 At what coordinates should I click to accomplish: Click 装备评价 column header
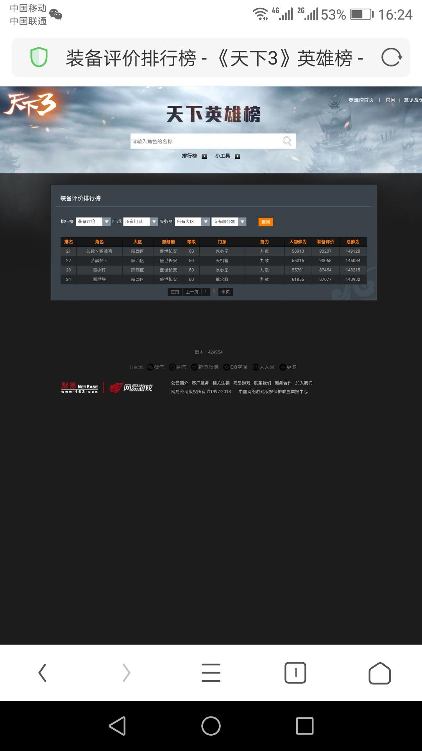[x=325, y=242]
